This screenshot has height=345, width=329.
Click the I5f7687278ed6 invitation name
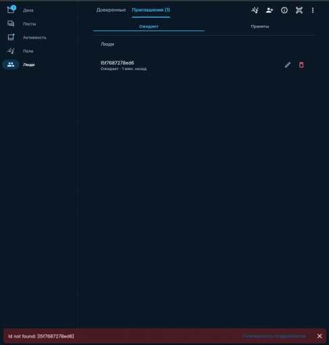(117, 63)
